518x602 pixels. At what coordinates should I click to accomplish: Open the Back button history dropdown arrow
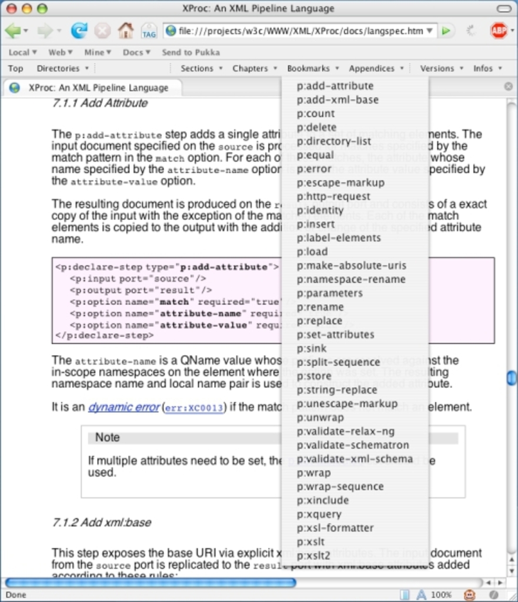click(25, 31)
